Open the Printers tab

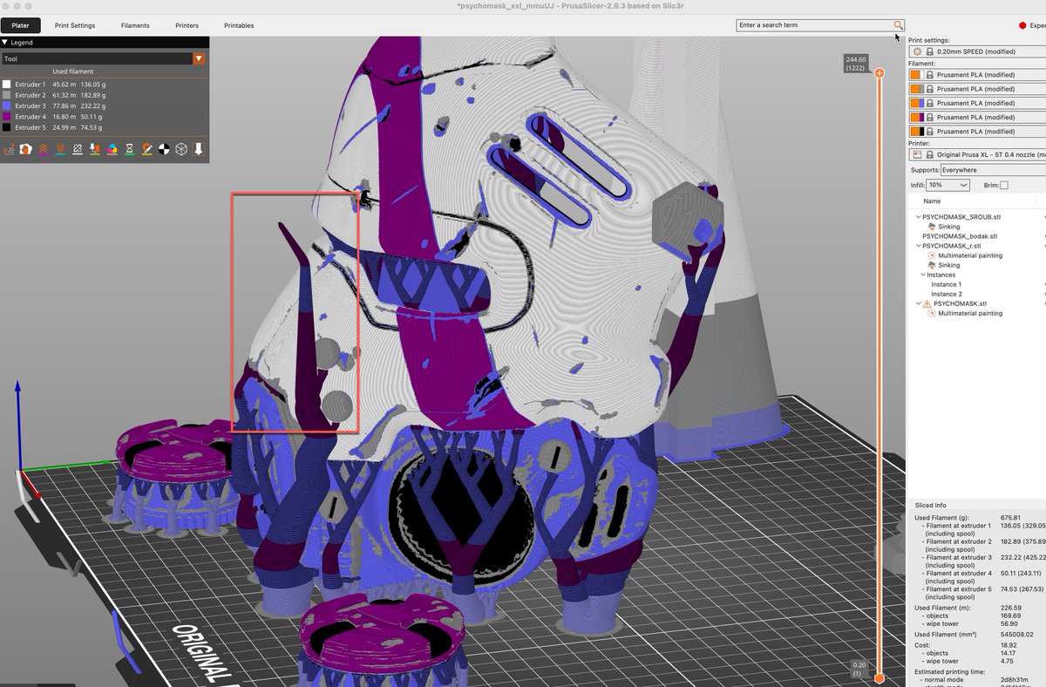coord(187,25)
